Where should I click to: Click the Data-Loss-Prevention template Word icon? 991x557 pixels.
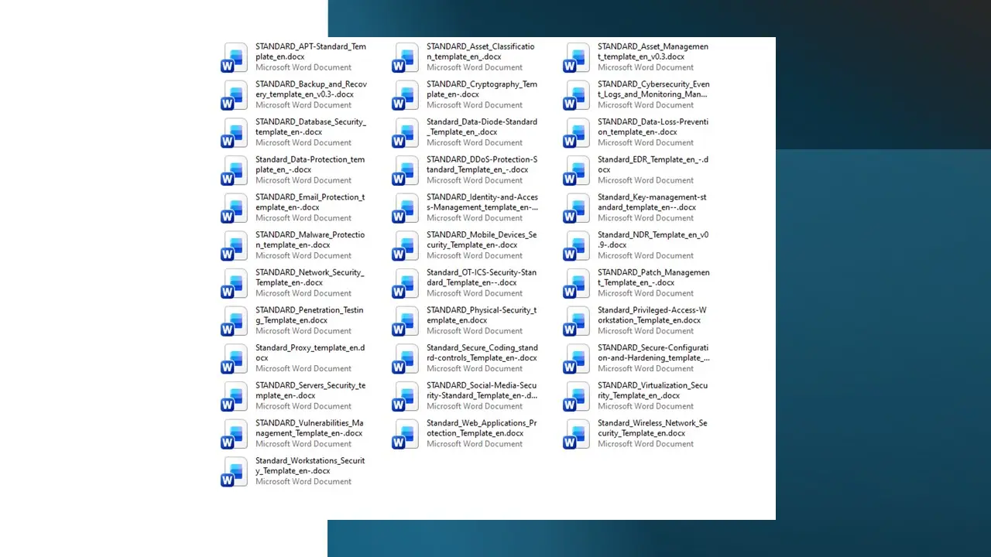pos(577,132)
